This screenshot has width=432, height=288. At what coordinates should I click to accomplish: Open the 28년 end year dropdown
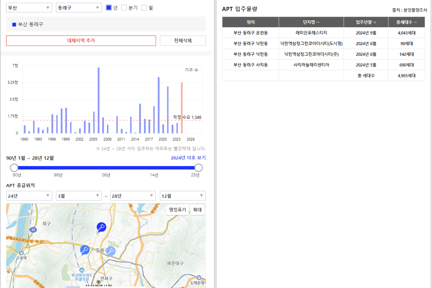(x=133, y=196)
